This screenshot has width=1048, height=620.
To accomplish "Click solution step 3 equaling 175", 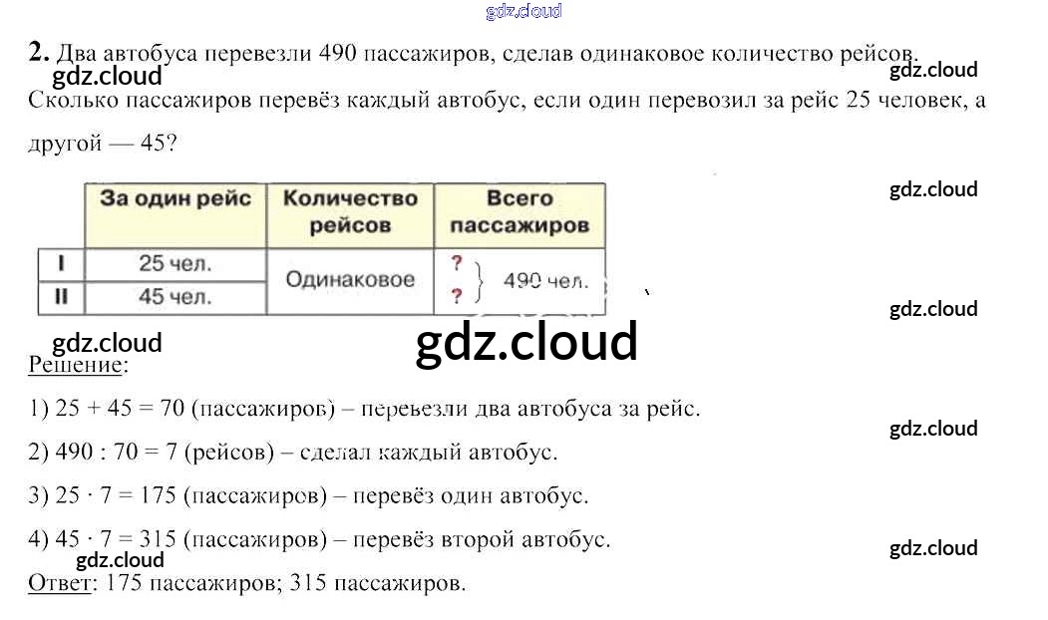I will [x=308, y=495].
